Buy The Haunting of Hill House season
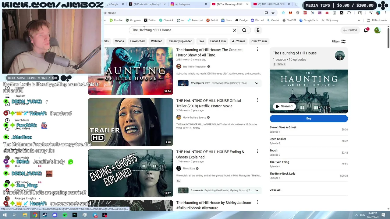The height and width of the screenshot is (219, 390). click(x=309, y=119)
